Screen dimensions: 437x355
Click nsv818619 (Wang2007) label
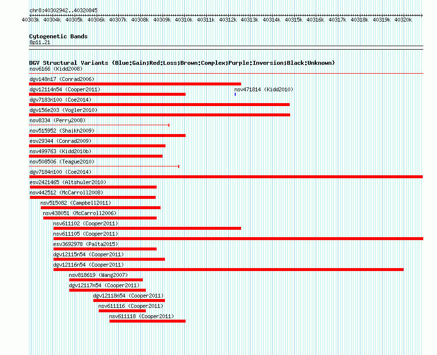coord(98,275)
